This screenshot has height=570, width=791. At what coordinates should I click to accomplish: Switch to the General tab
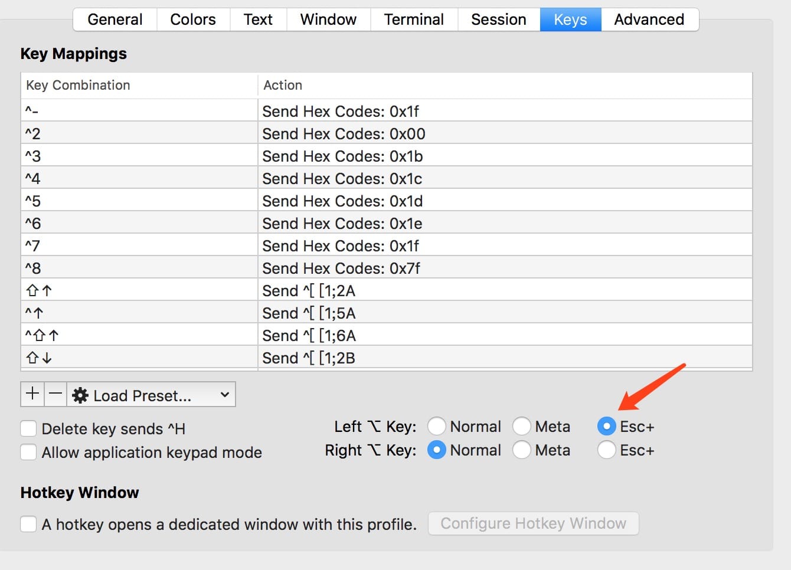pos(115,19)
